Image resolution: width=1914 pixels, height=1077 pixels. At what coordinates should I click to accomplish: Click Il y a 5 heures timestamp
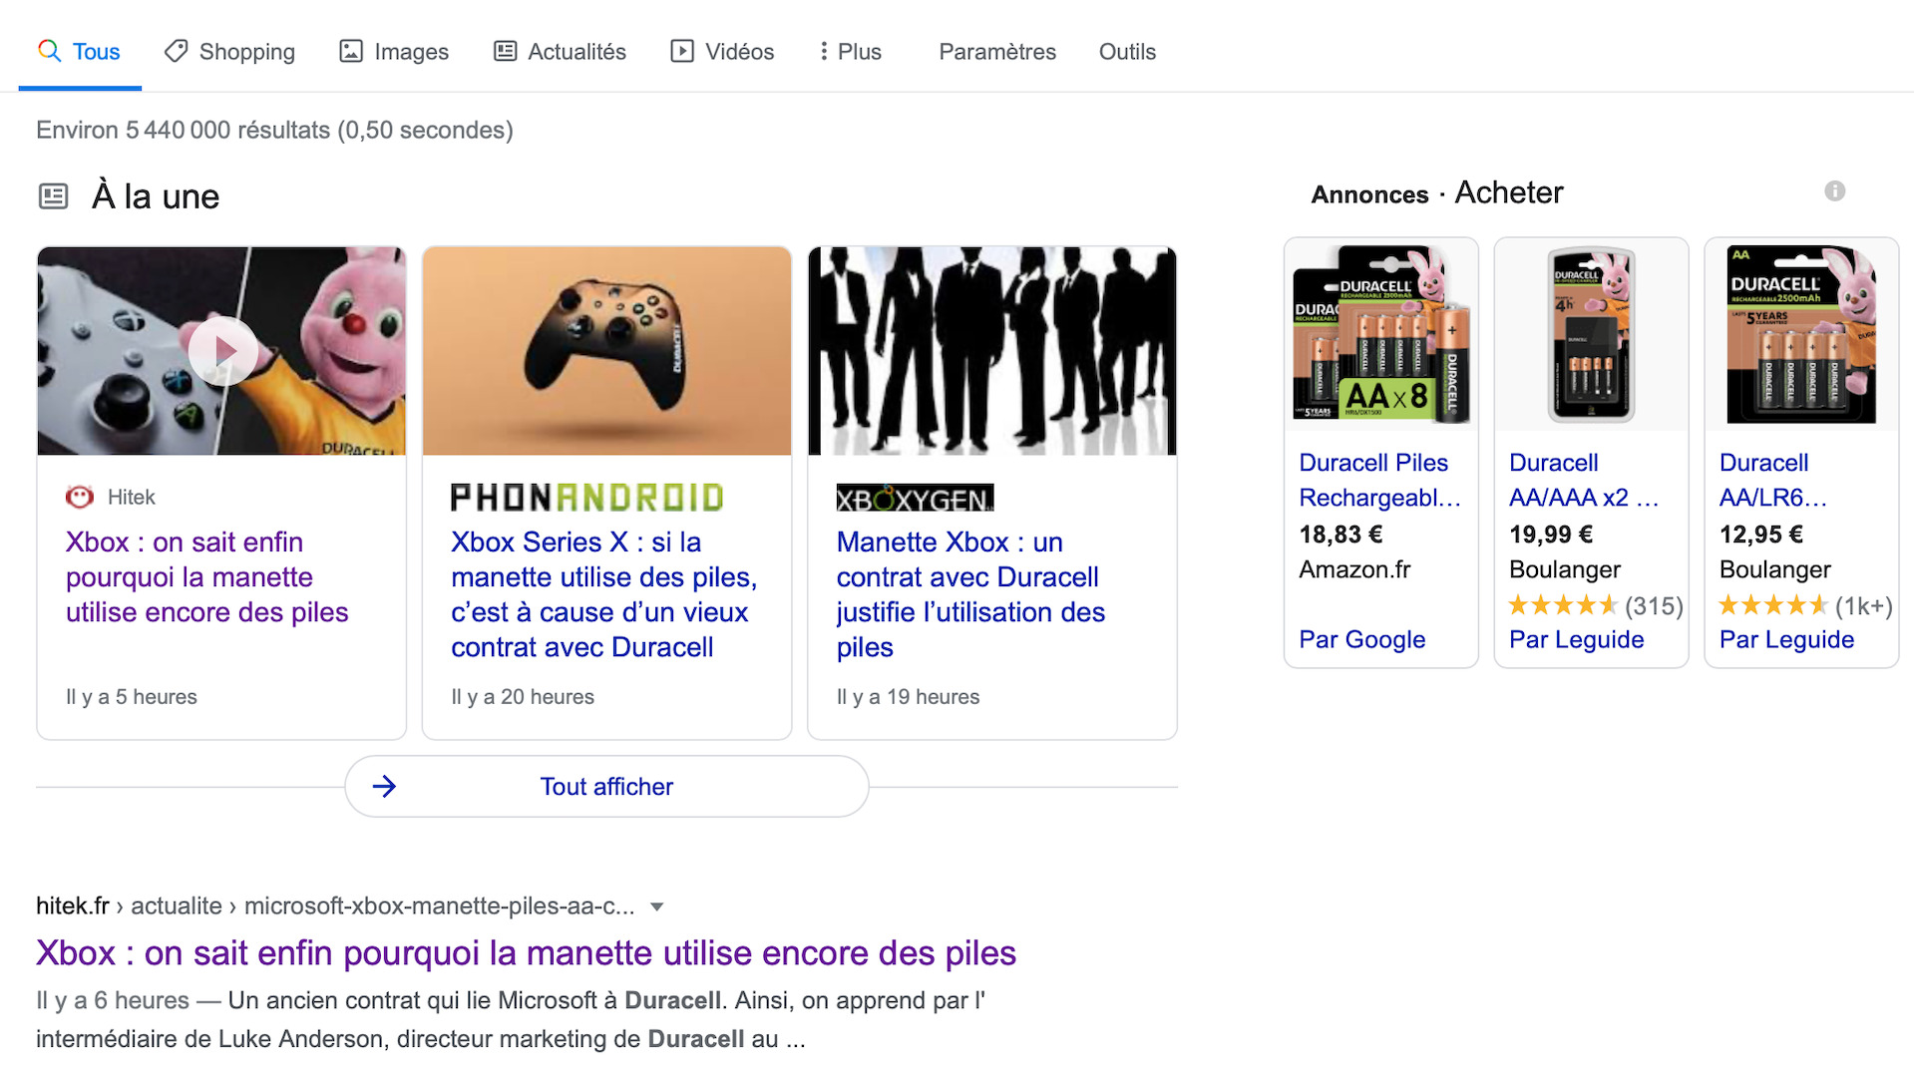[132, 697]
